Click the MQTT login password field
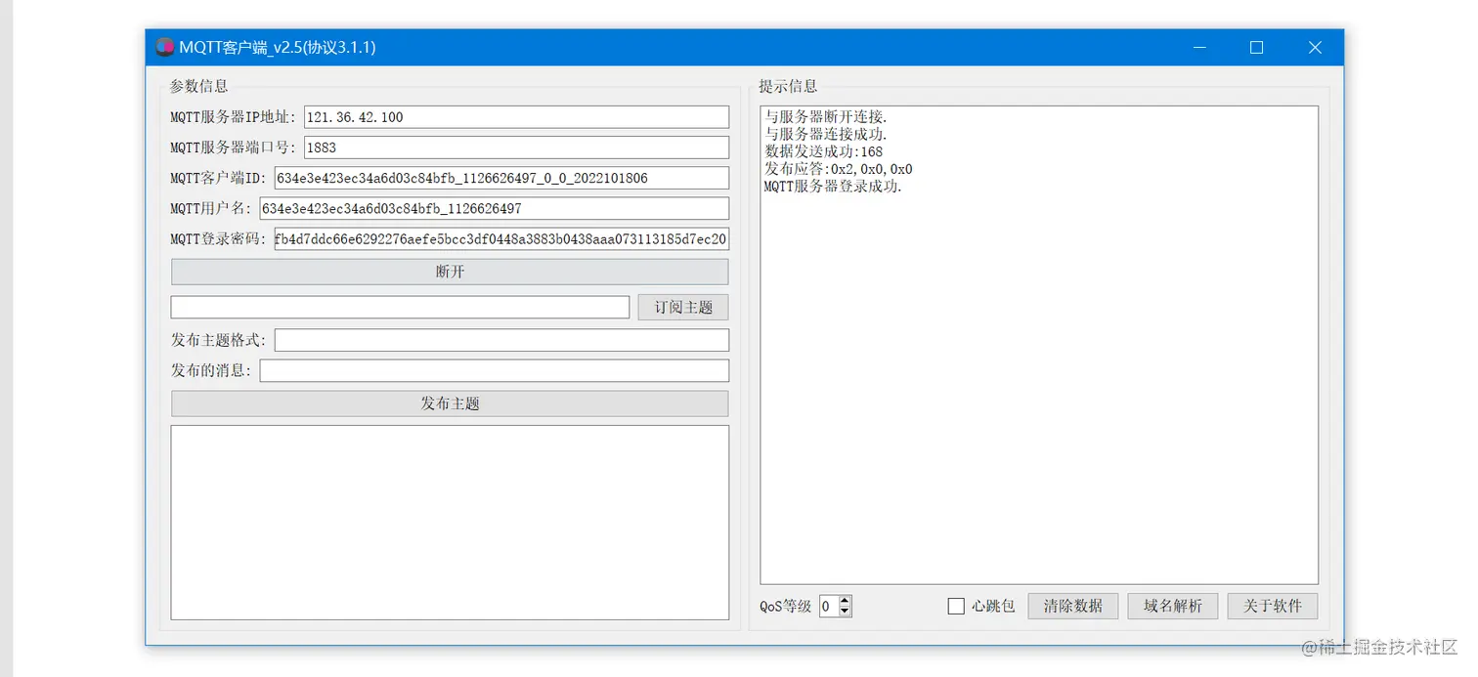The image size is (1478, 677). (x=501, y=238)
